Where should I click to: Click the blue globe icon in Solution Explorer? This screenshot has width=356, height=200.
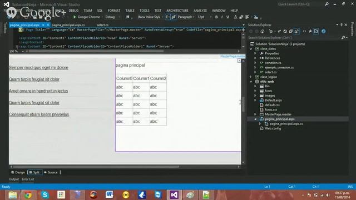point(324,31)
